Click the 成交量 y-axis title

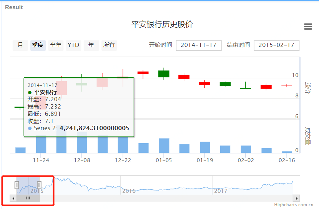[x=308, y=136]
